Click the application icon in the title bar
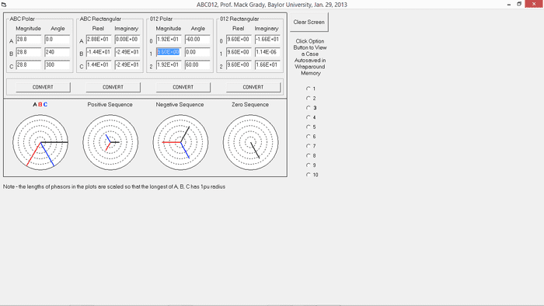The image size is (544, 306). (x=4, y=5)
